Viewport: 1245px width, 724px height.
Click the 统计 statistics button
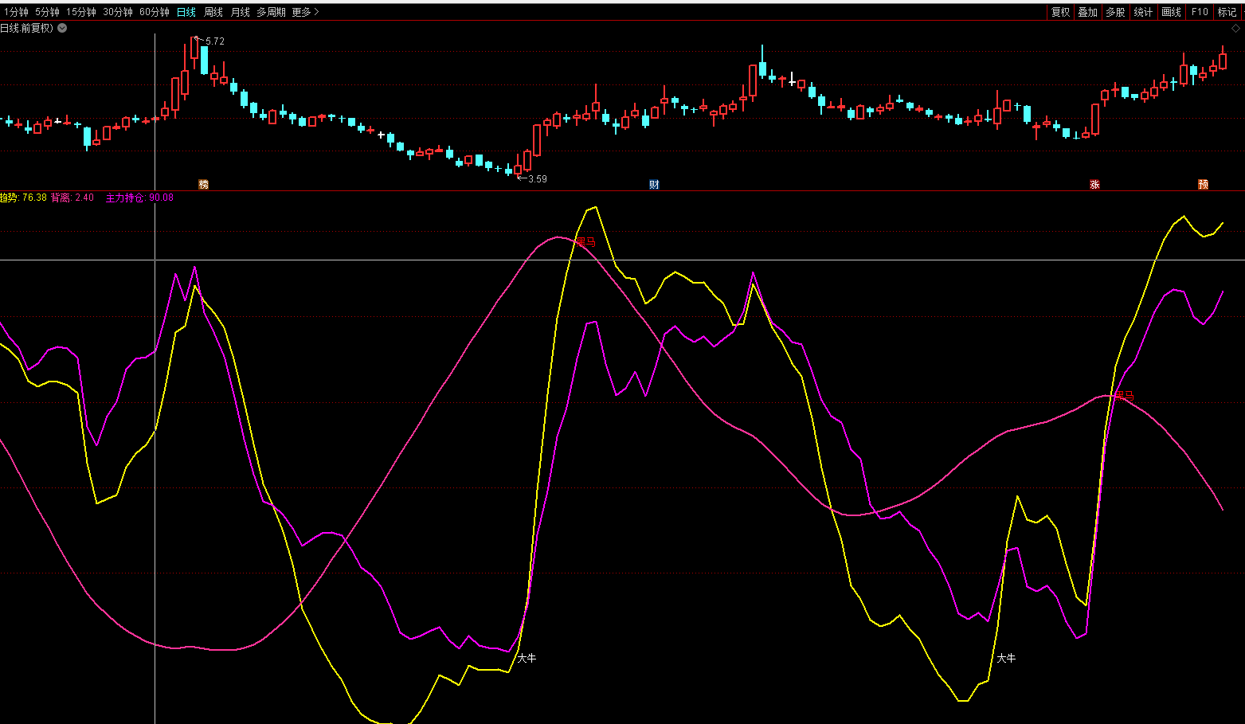coord(1143,12)
